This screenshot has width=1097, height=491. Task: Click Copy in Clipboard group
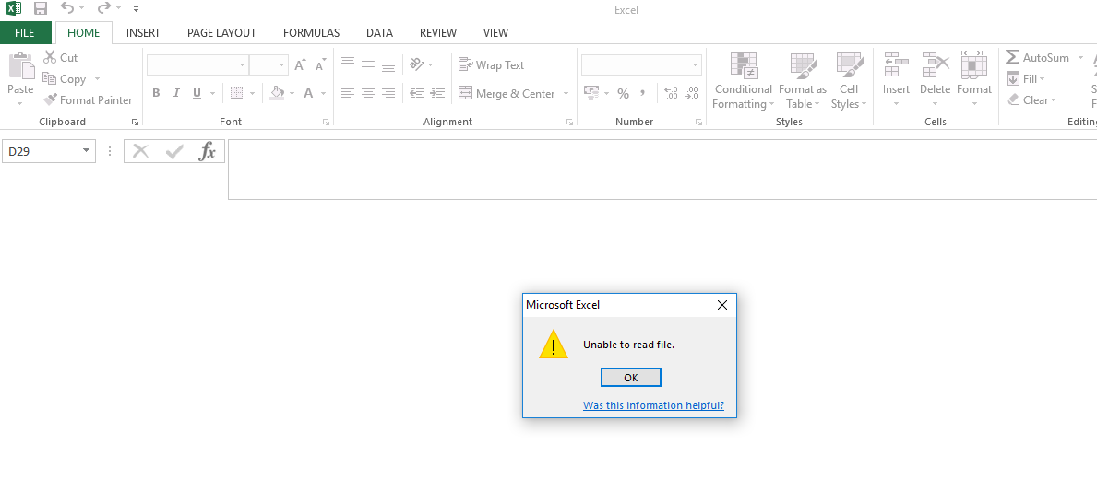coord(65,79)
